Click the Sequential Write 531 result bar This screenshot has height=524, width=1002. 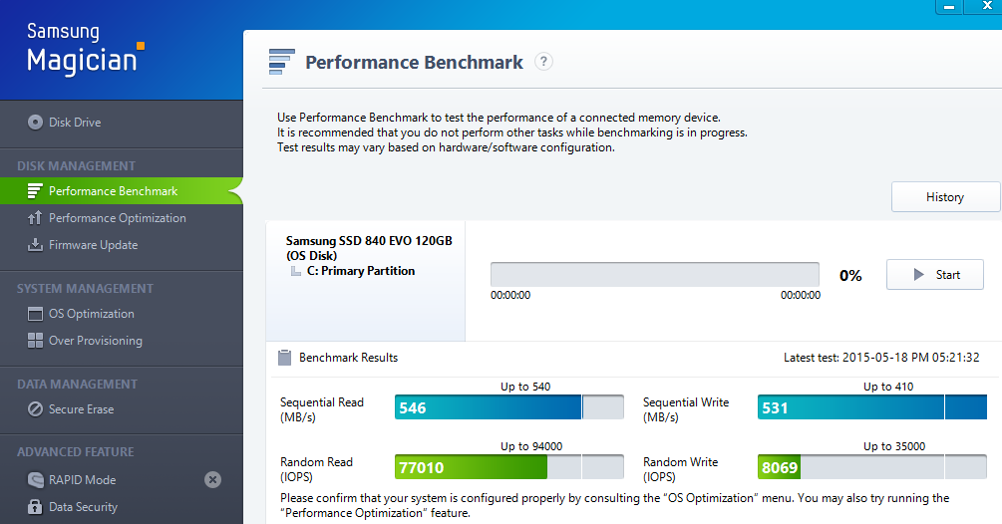coord(871,407)
